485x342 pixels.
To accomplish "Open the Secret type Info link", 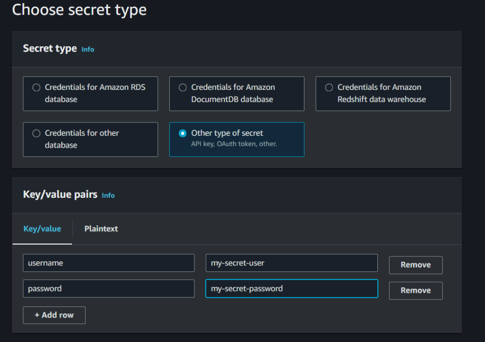I will (88, 49).
